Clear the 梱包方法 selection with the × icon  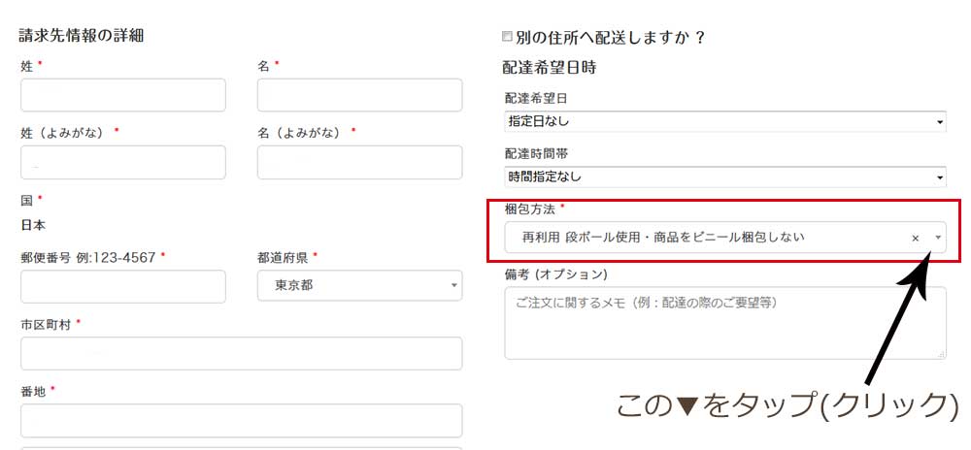tap(915, 238)
